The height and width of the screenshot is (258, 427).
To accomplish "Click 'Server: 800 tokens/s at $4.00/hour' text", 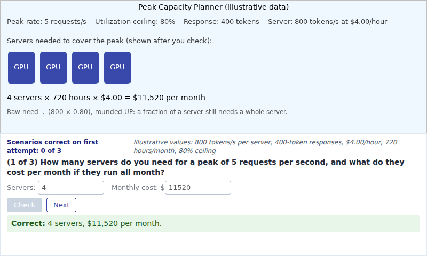I will coord(327,22).
